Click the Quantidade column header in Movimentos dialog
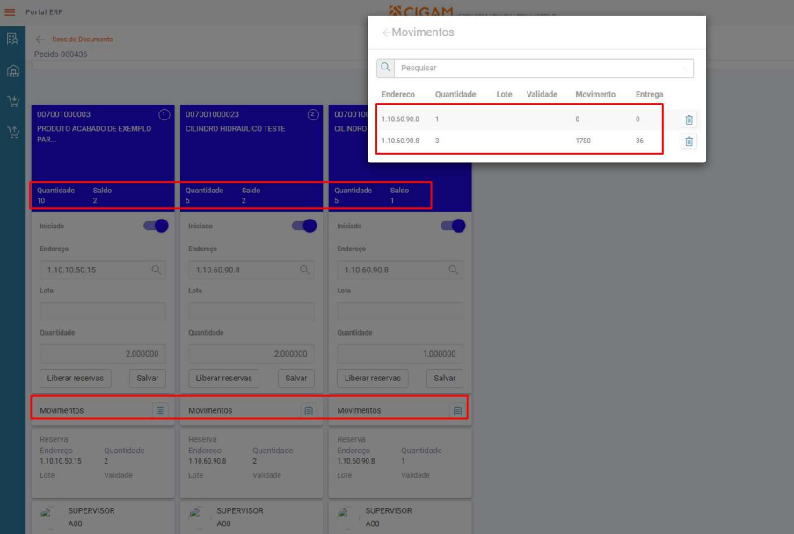 coord(455,95)
